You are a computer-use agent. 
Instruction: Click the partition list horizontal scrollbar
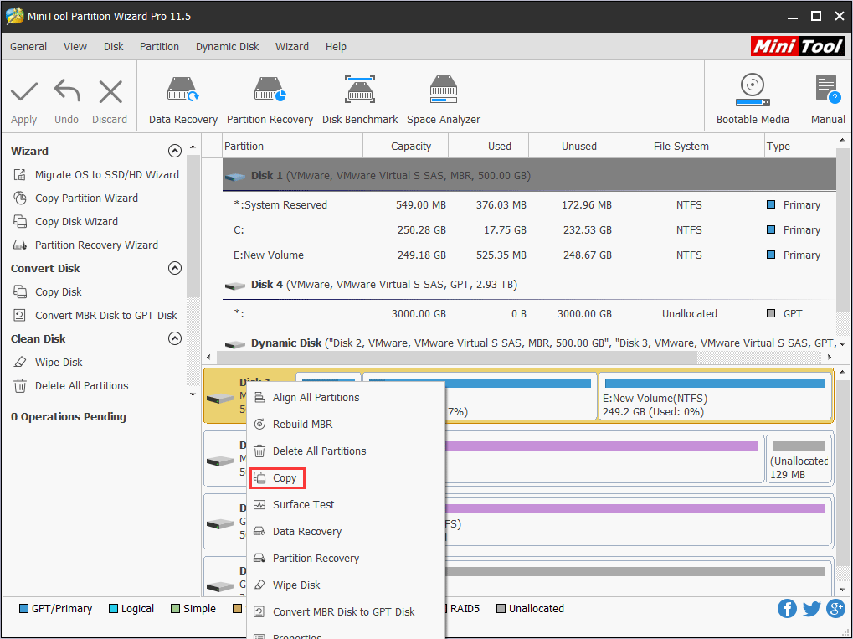pyautogui.click(x=457, y=358)
